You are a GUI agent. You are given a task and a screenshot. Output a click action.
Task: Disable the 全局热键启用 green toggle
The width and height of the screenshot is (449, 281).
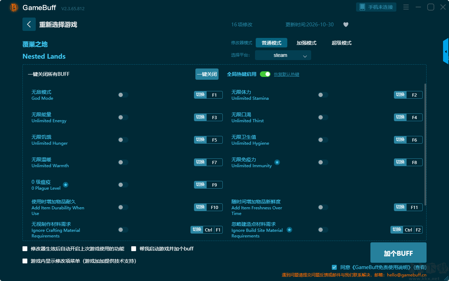[265, 74]
